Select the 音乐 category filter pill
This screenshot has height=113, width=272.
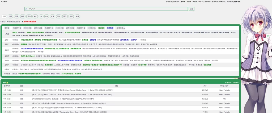tap(23, 16)
